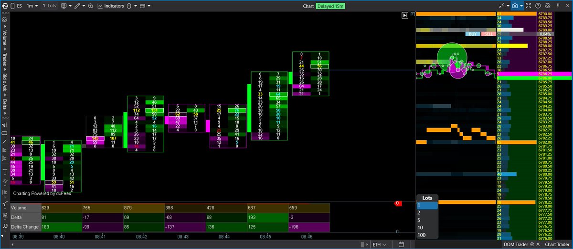Open the Indicators menu
Screen dimensions: 573x249
tap(111, 6)
